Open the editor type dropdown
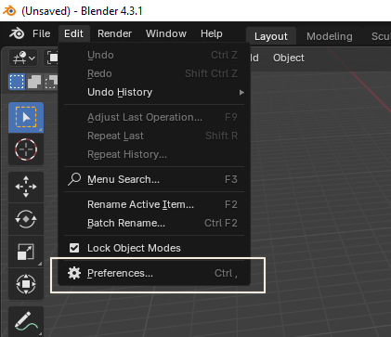Image resolution: width=391 pixels, height=337 pixels. point(23,58)
